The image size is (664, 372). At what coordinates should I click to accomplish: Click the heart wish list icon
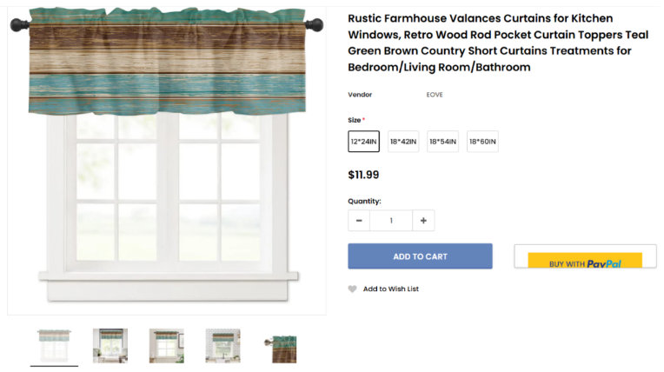tap(352, 289)
